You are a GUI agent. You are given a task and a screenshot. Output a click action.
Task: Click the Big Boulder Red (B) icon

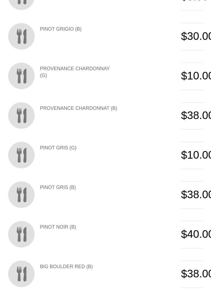coord(21,274)
